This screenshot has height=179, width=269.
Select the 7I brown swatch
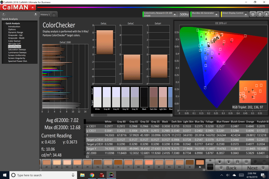[x=118, y=164]
